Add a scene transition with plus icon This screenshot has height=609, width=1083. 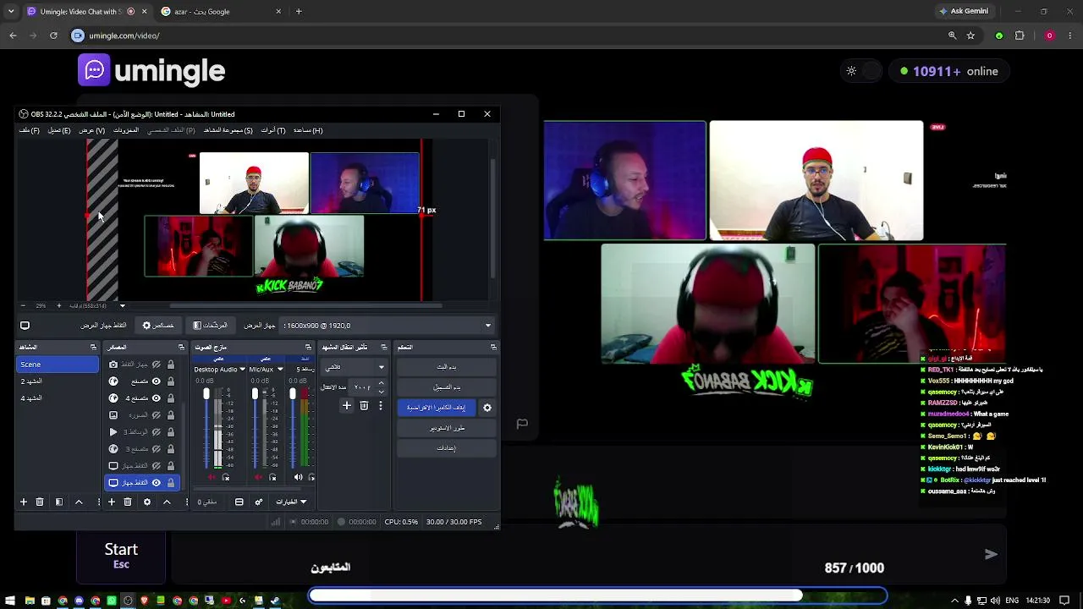click(x=346, y=406)
